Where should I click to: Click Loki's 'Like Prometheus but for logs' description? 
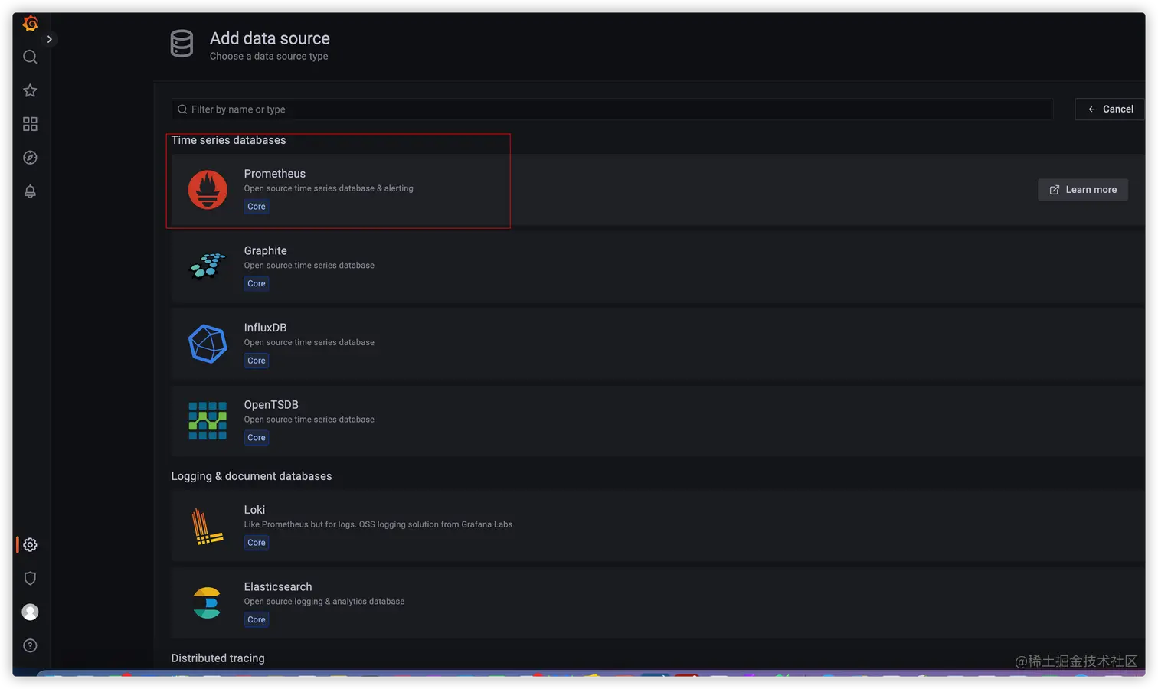tap(378, 524)
